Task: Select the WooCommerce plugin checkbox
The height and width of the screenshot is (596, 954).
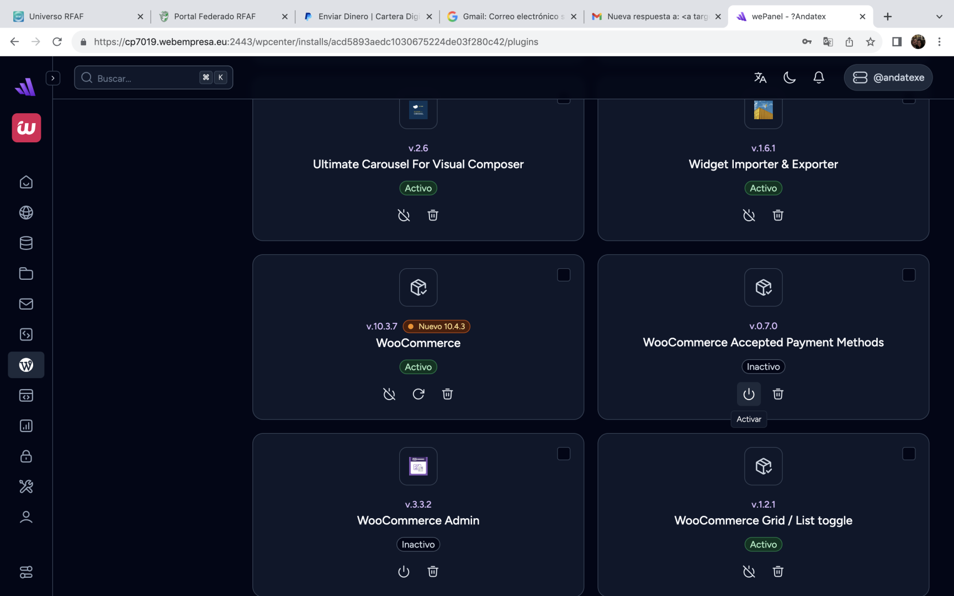Action: pyautogui.click(x=564, y=275)
